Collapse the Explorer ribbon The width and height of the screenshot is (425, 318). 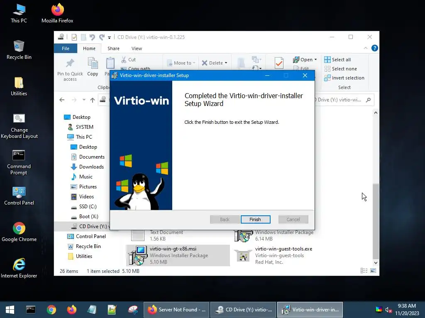(x=366, y=48)
